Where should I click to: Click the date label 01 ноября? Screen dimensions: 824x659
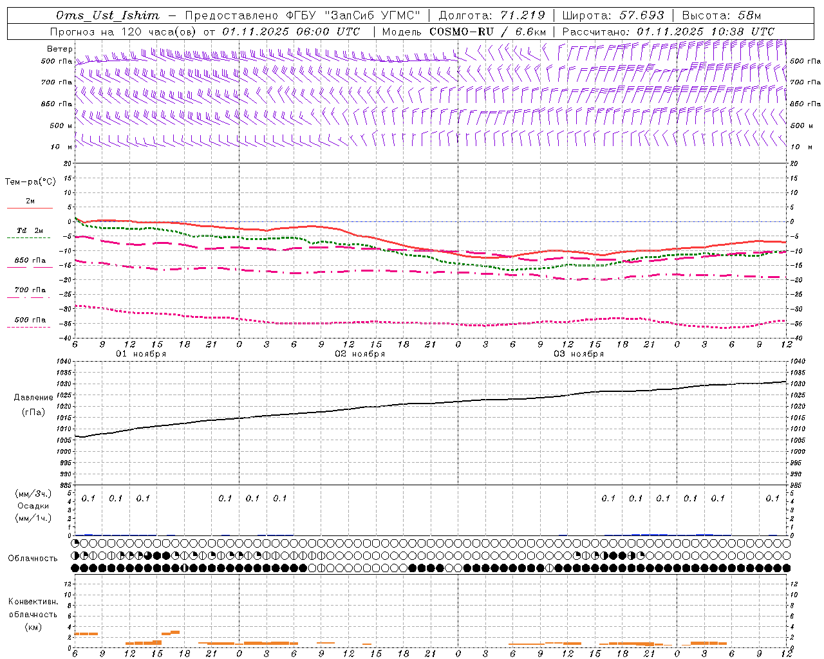141,354
